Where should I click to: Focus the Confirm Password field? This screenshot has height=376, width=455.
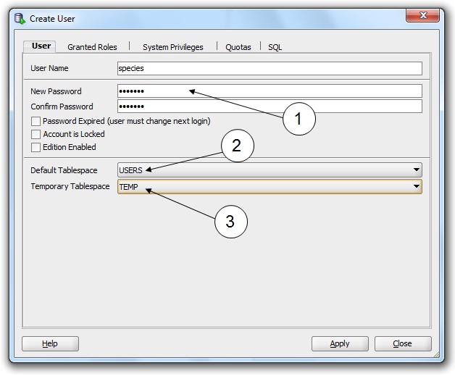coord(270,106)
